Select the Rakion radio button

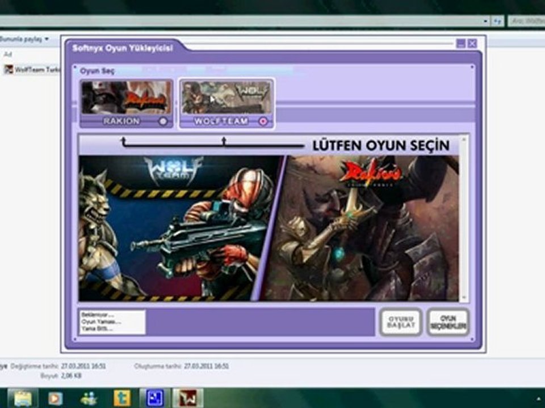(163, 121)
